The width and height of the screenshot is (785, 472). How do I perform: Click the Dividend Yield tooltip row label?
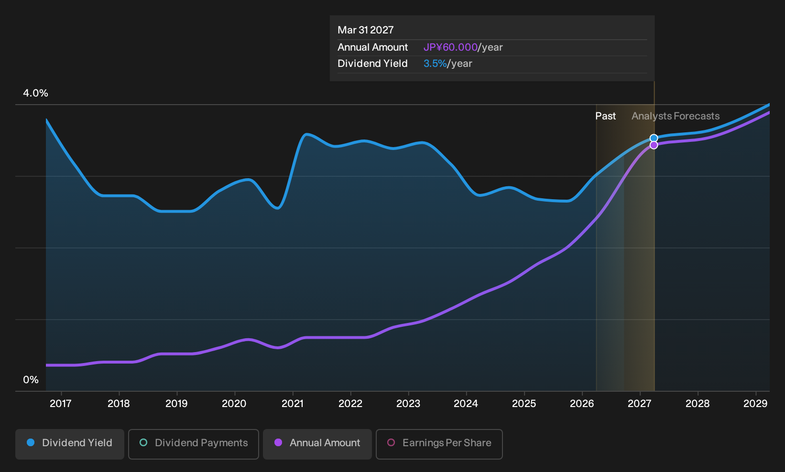(373, 64)
